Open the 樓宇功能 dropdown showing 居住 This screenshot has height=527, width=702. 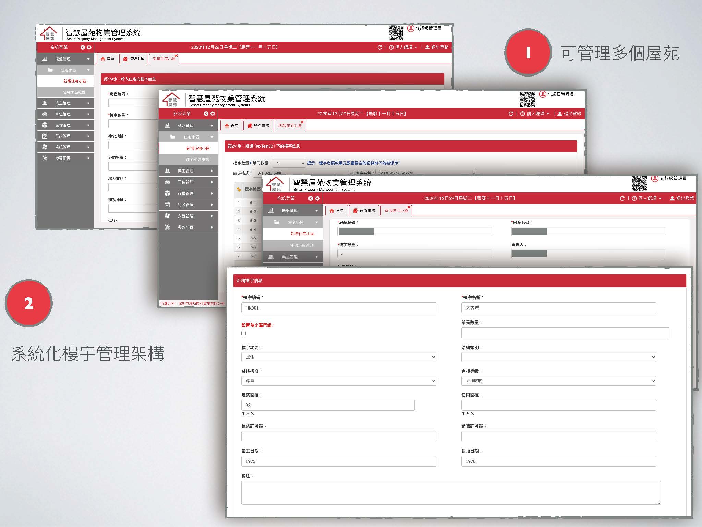339,357
